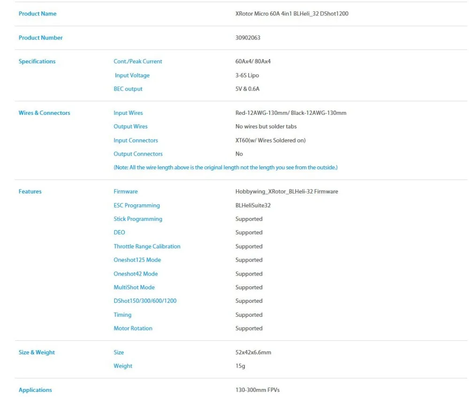Click the 'Stick Programming' label
The width and height of the screenshot is (469, 397).
(138, 219)
